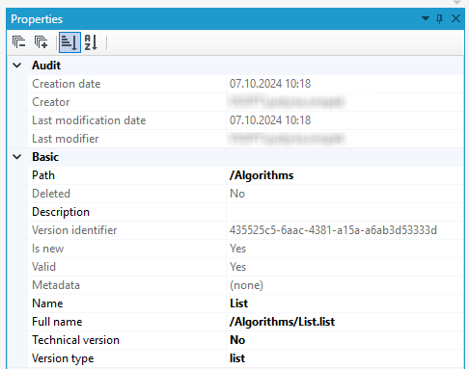The image size is (469, 369).
Task: Click the Is new value Yes
Action: (237, 249)
